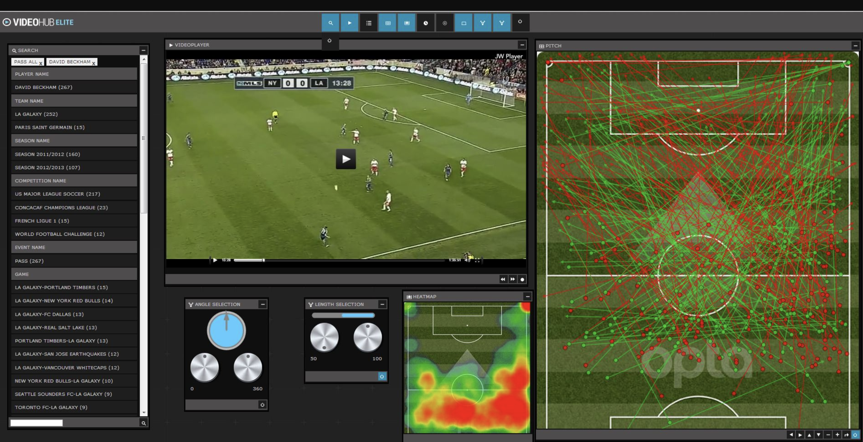Open the clock timeline toolbar icon
Screen dimensions: 863x442
(426, 23)
